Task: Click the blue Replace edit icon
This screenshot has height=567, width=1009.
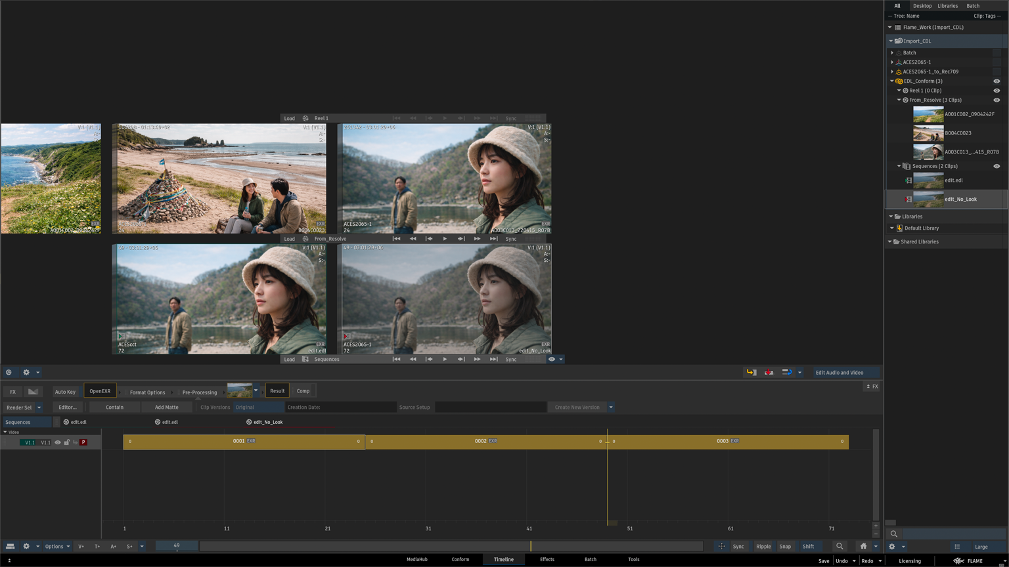Action: click(786, 372)
